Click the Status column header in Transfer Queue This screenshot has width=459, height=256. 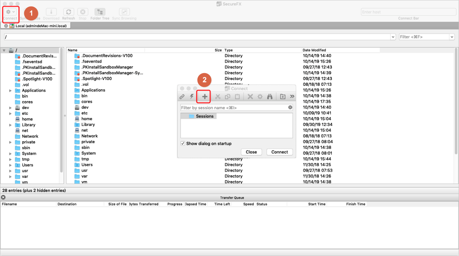point(271,204)
